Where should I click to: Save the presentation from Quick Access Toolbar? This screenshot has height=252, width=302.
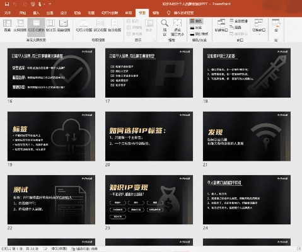(x=7, y=4)
